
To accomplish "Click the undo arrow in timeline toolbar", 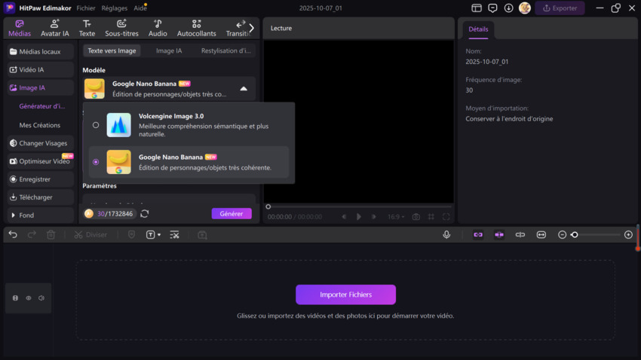I will click(13, 235).
